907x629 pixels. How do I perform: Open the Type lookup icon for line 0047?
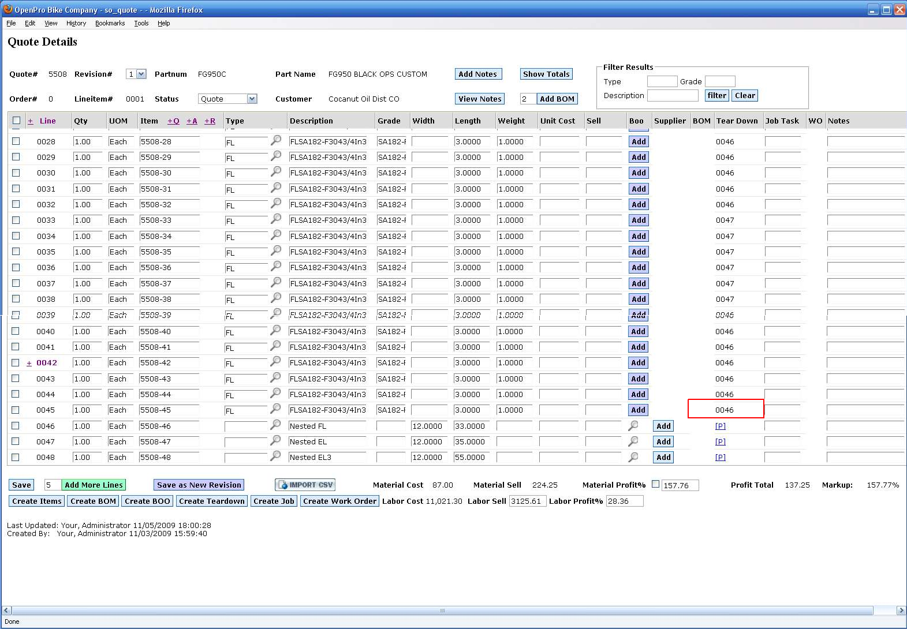click(x=275, y=440)
